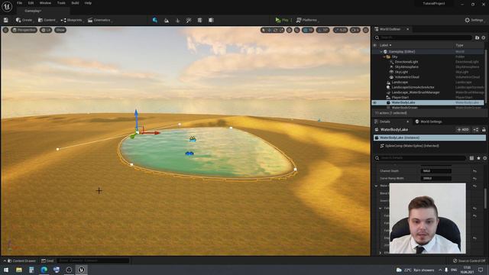Collapse the Gameplay world tree node
This screenshot has height=275, width=489.
[381, 52]
